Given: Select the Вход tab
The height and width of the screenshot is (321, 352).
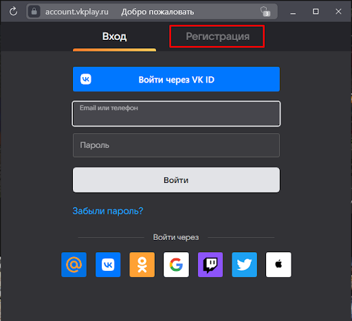Looking at the screenshot, I should tap(114, 36).
